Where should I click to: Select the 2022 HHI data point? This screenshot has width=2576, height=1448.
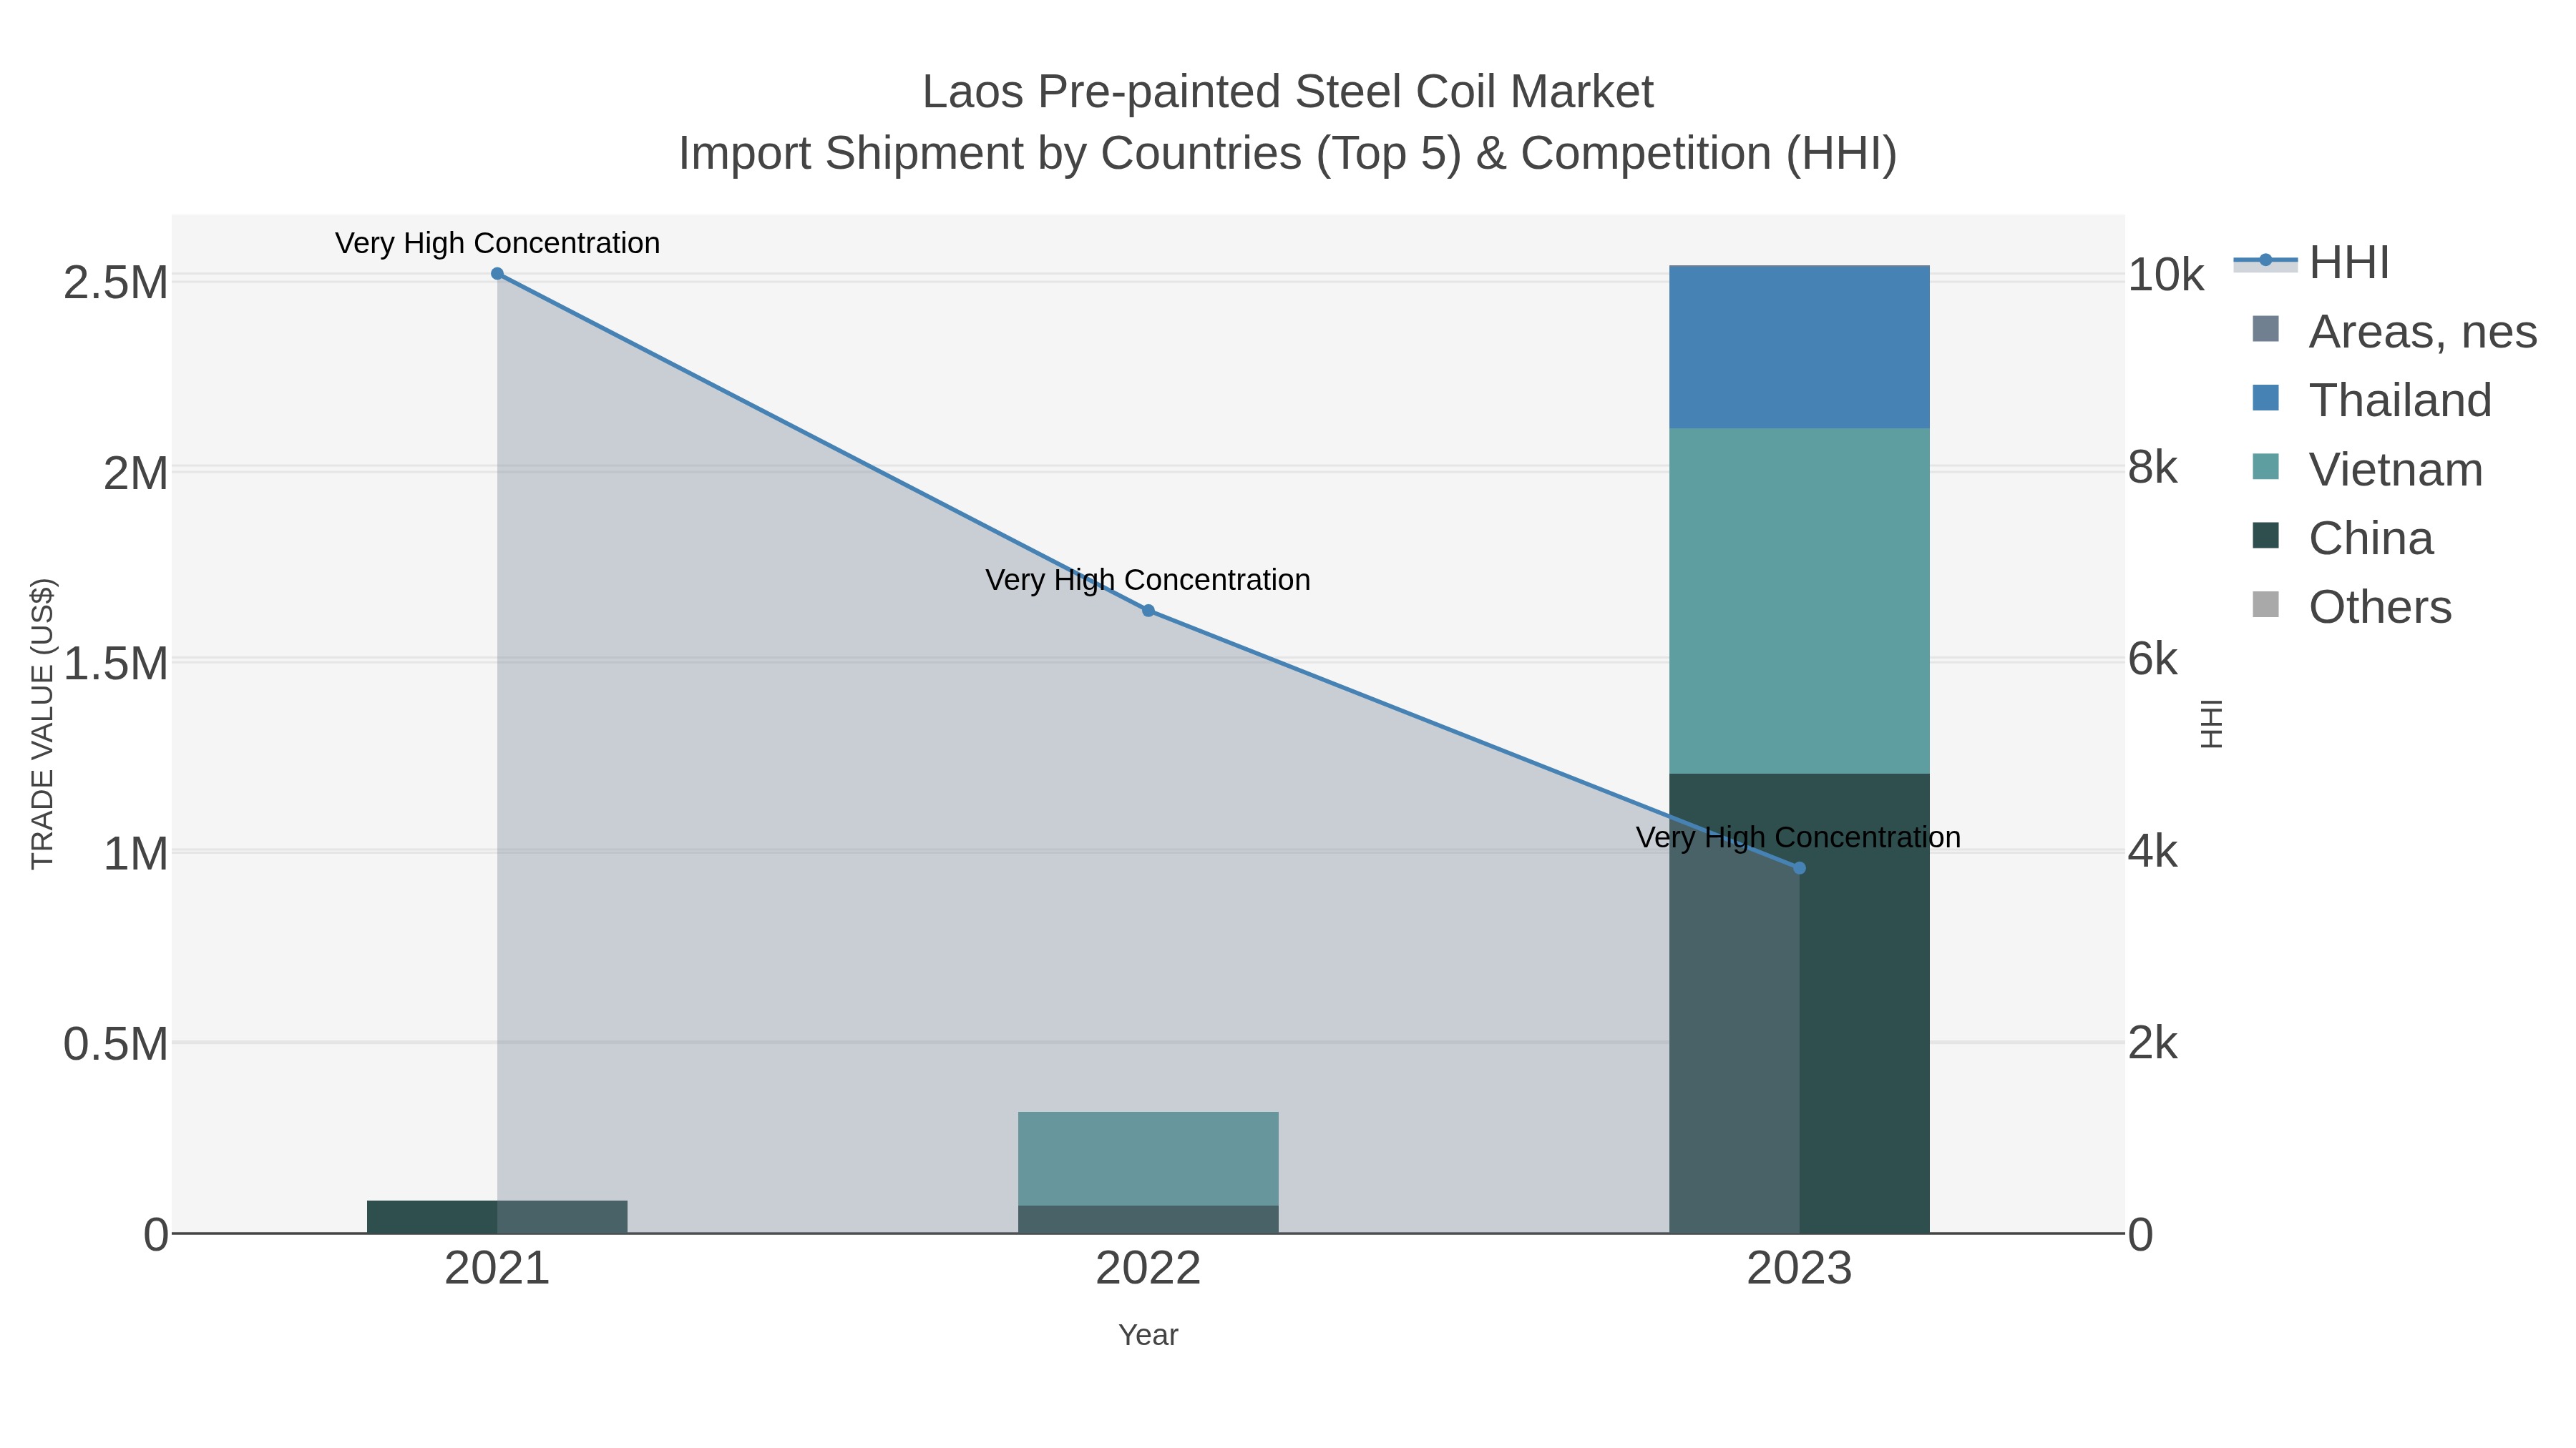pyautogui.click(x=1148, y=611)
